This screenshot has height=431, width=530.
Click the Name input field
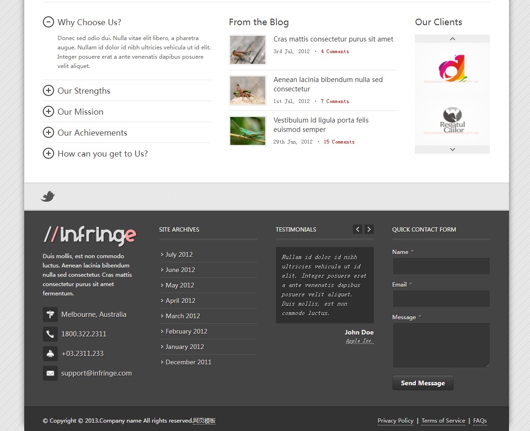[441, 266]
